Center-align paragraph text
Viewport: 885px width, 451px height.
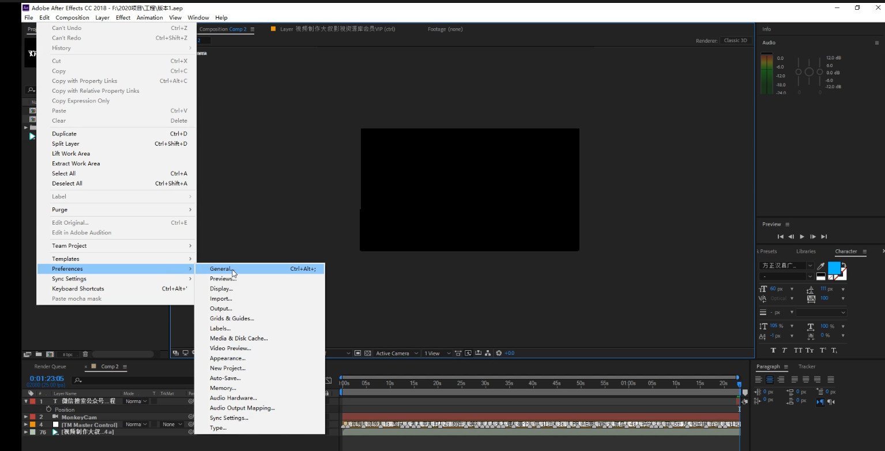click(x=770, y=380)
